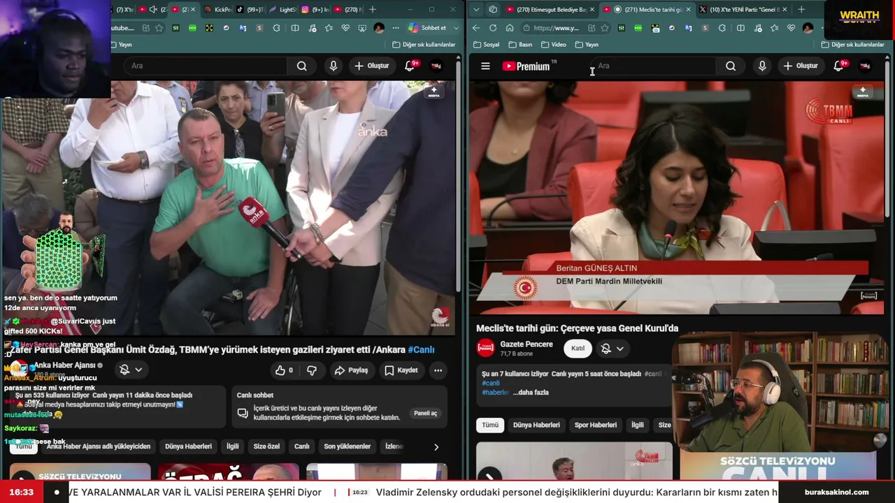The width and height of the screenshot is (895, 503).
Task: Open the three-dot browser menu in left window
Action: click(396, 28)
